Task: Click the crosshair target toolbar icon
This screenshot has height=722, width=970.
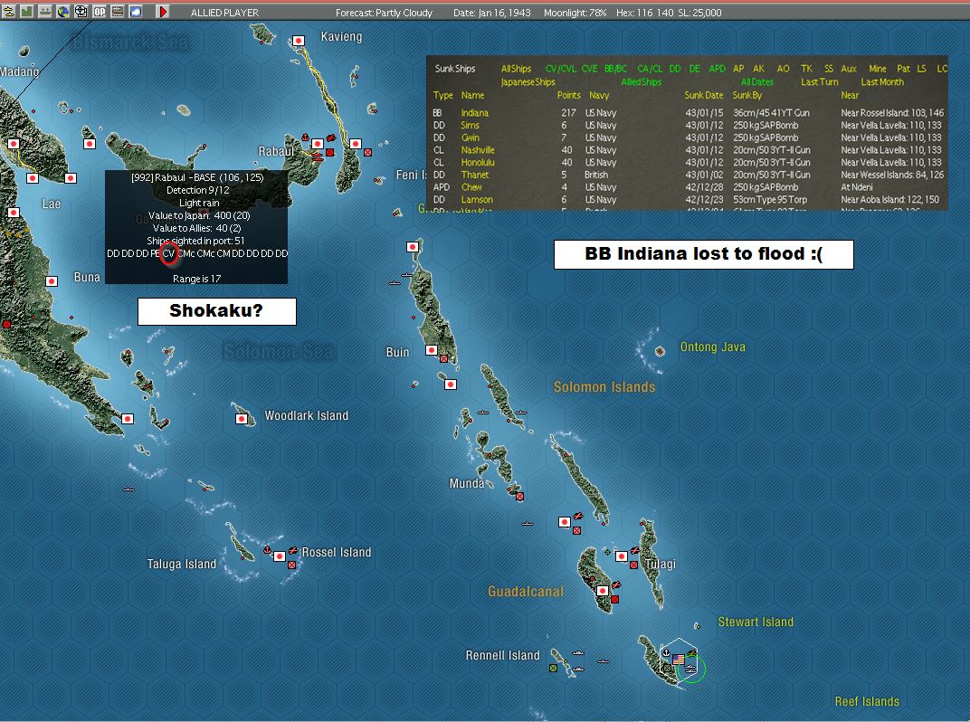Action: (x=81, y=11)
